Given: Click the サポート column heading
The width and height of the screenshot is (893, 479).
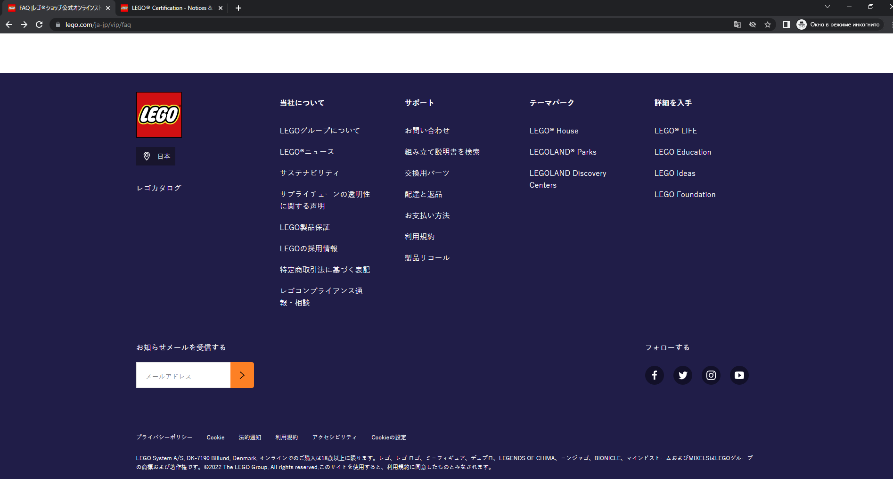Looking at the screenshot, I should pos(419,103).
